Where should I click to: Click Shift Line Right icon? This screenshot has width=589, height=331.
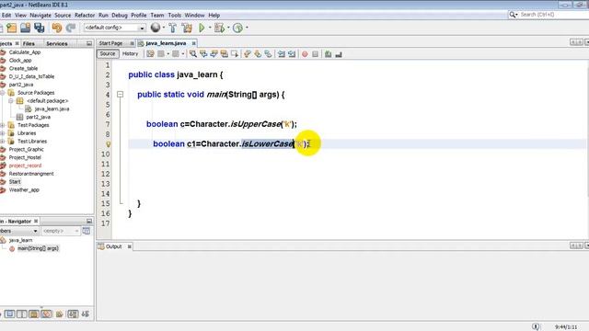point(292,54)
